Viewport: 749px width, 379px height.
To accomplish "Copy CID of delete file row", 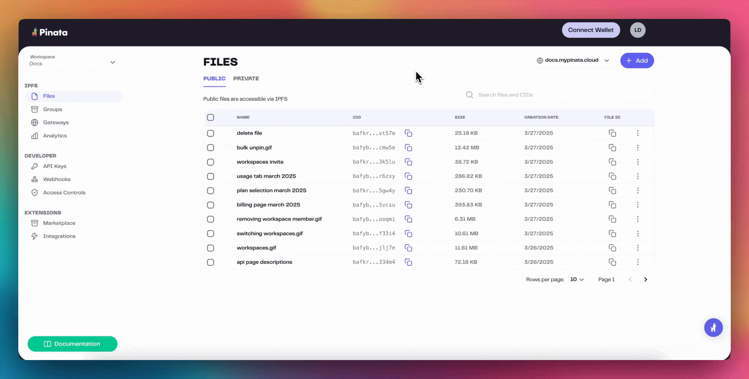I will pyautogui.click(x=408, y=133).
